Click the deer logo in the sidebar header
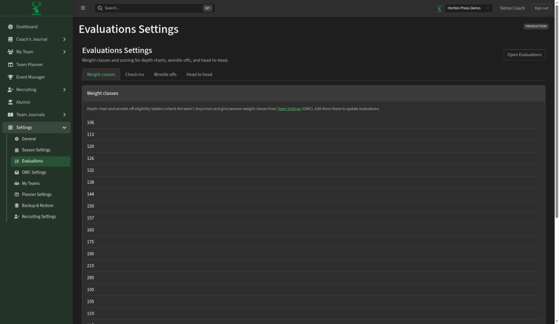This screenshot has width=559, height=324. click(36, 8)
